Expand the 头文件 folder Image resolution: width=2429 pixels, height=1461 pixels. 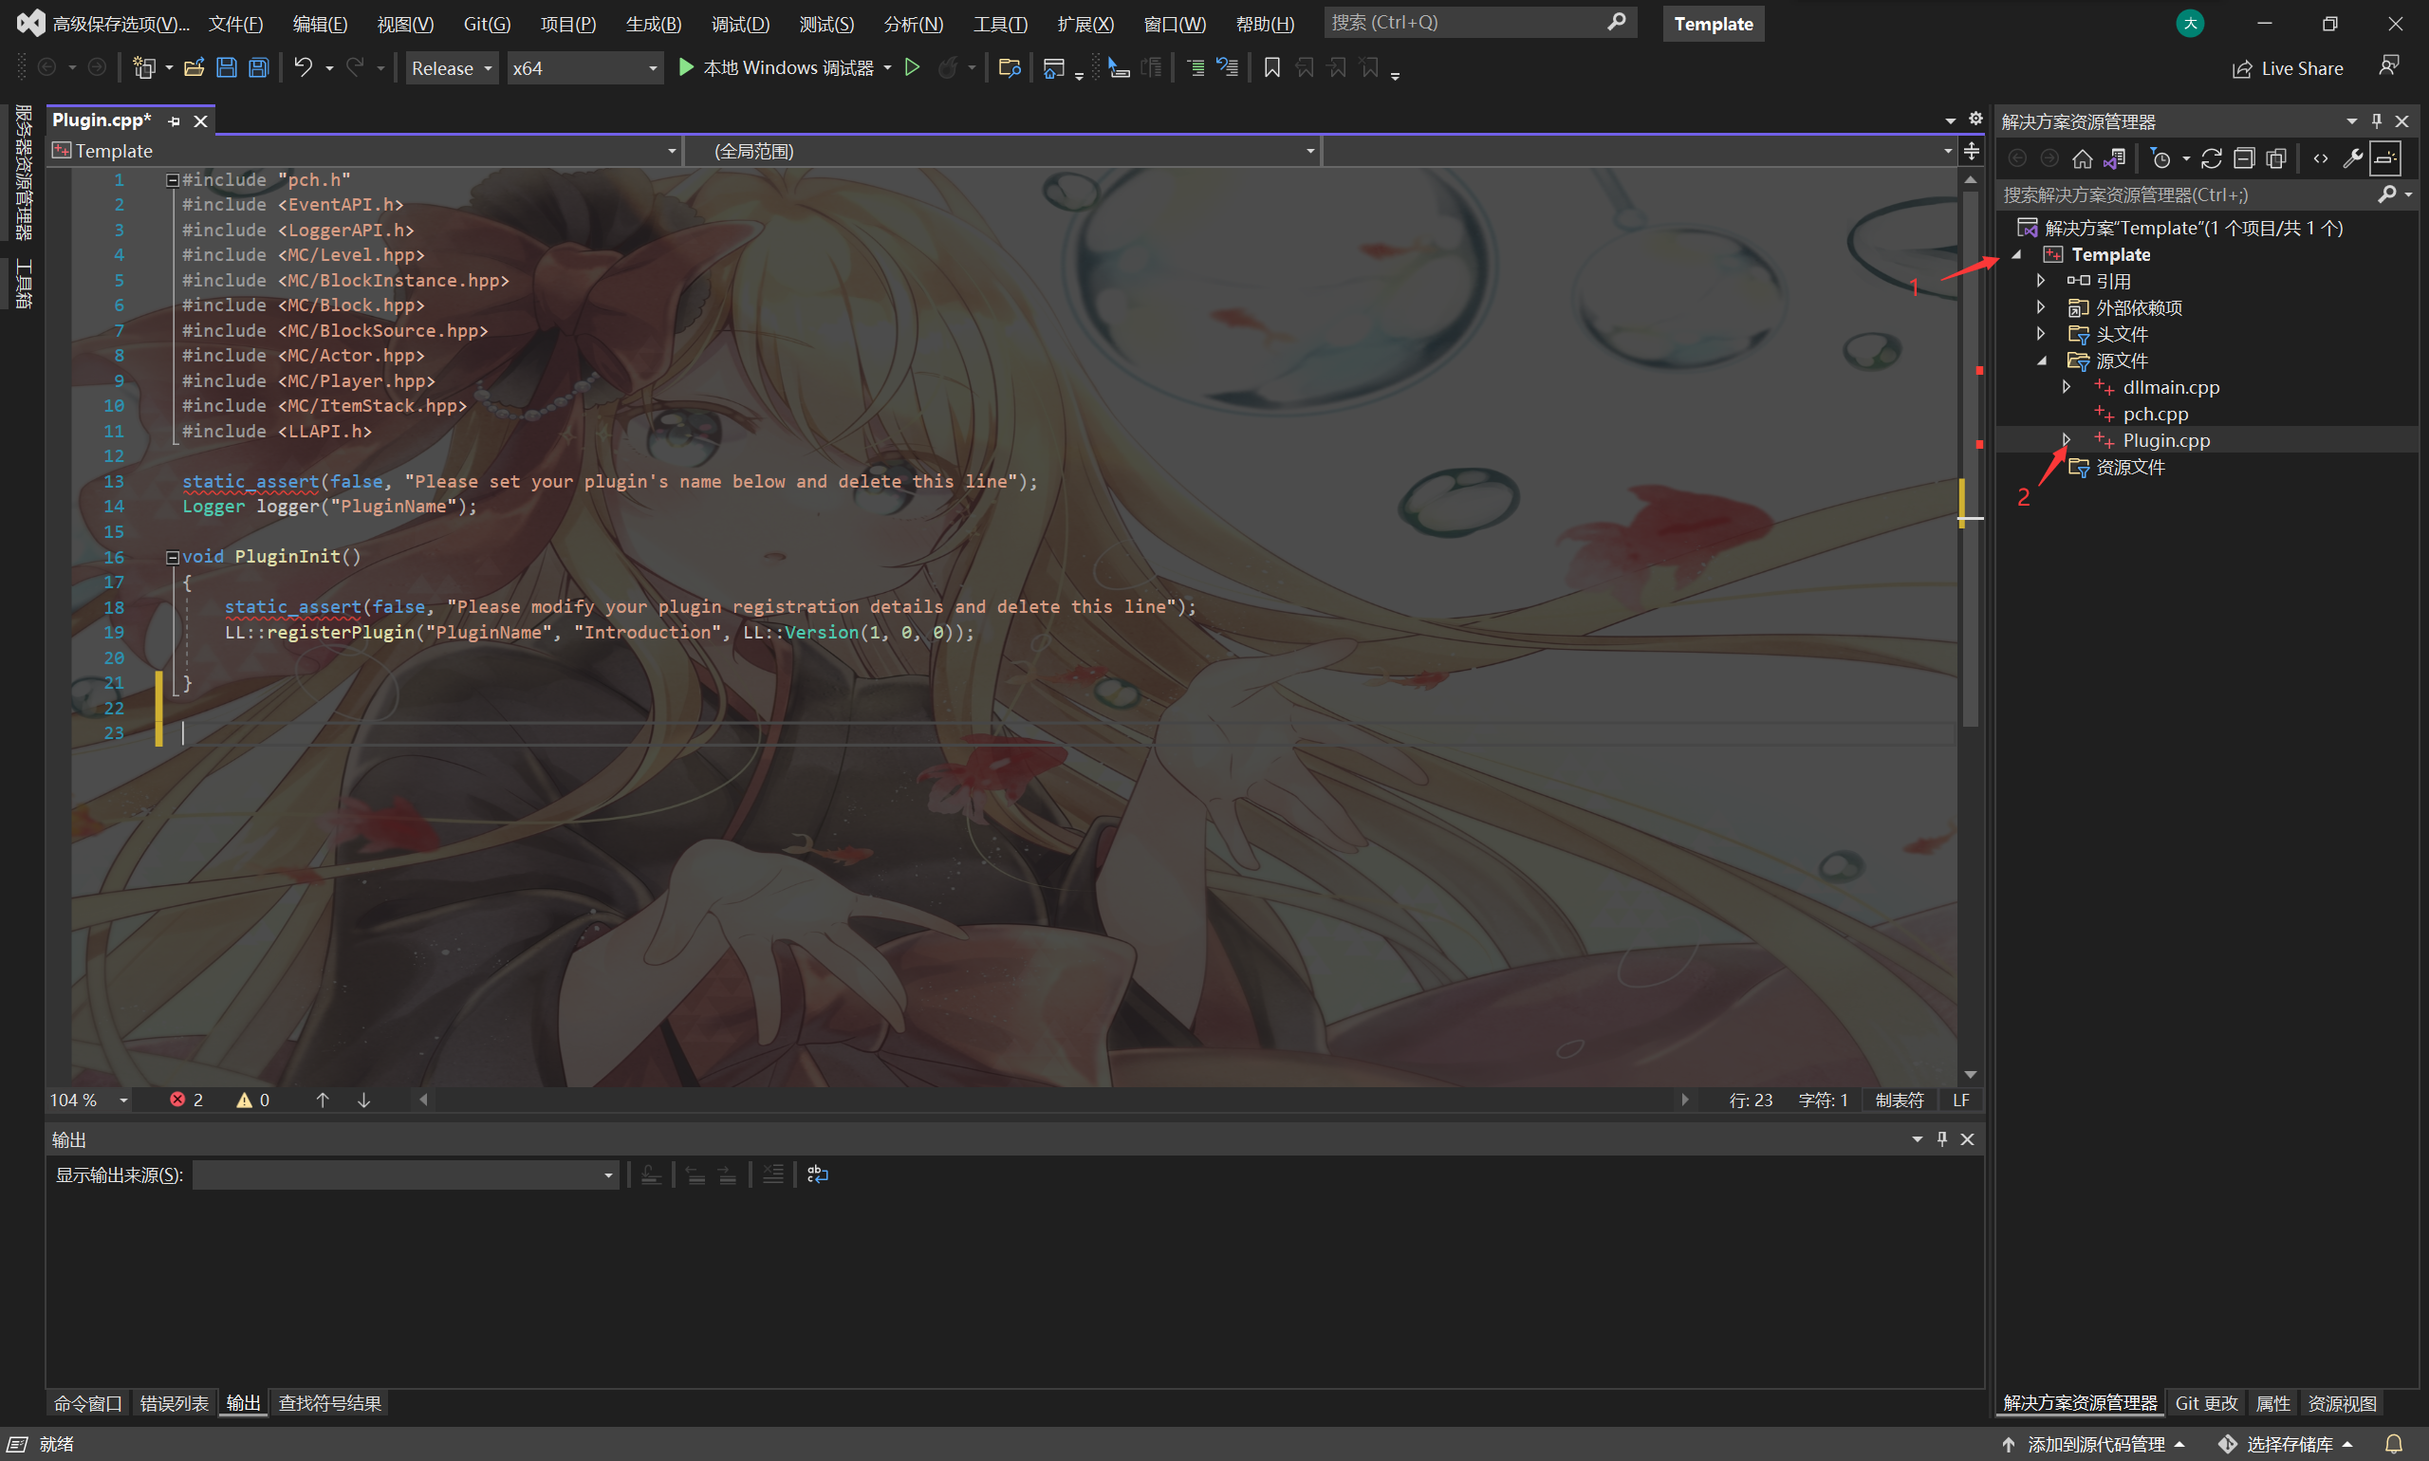[2041, 335]
